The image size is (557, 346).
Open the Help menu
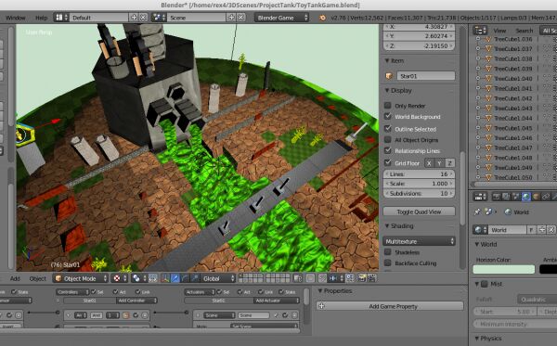click(41, 18)
